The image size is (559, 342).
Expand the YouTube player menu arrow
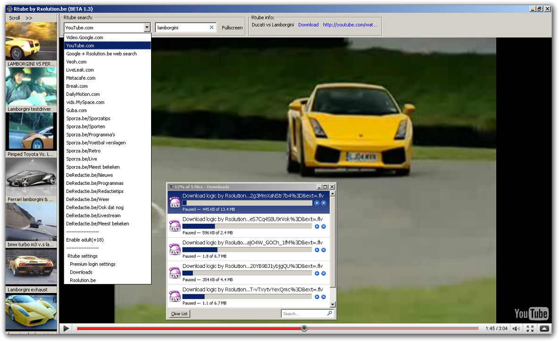544,329
